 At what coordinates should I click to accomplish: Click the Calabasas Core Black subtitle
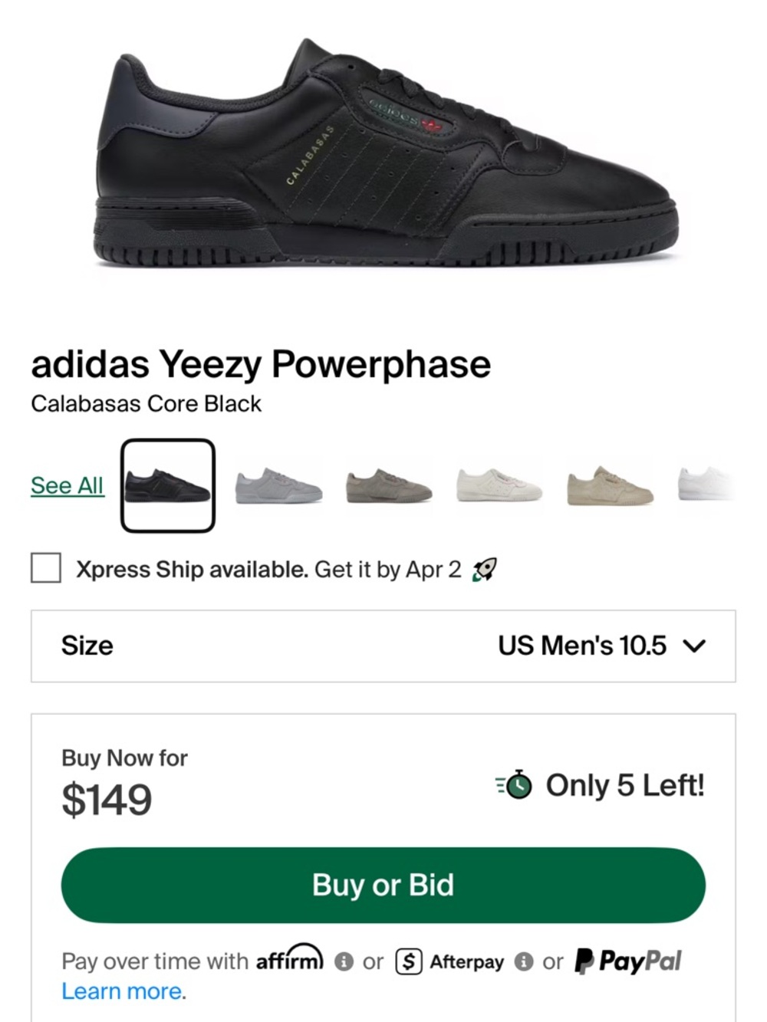[x=146, y=404]
